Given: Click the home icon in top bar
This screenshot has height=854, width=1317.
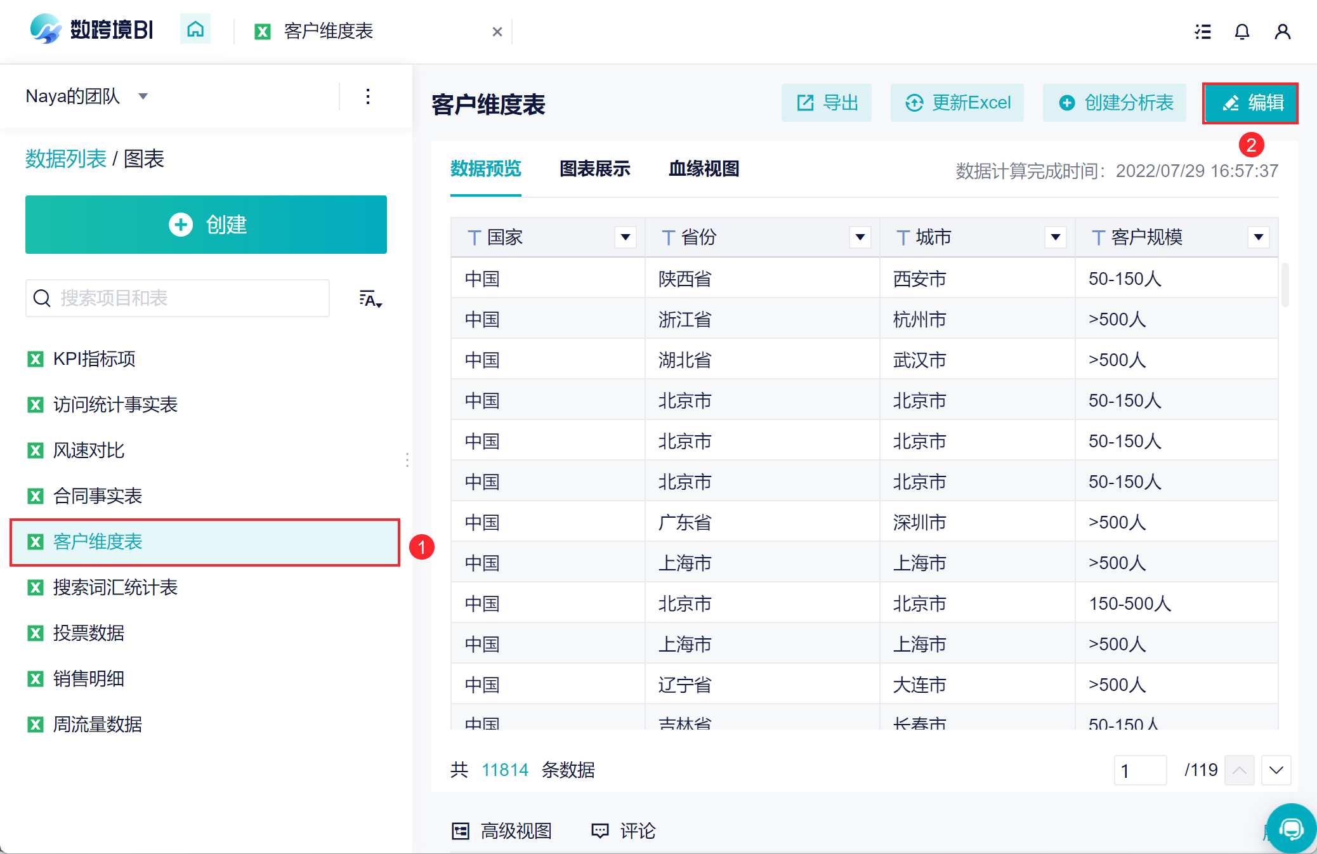Looking at the screenshot, I should [x=195, y=30].
